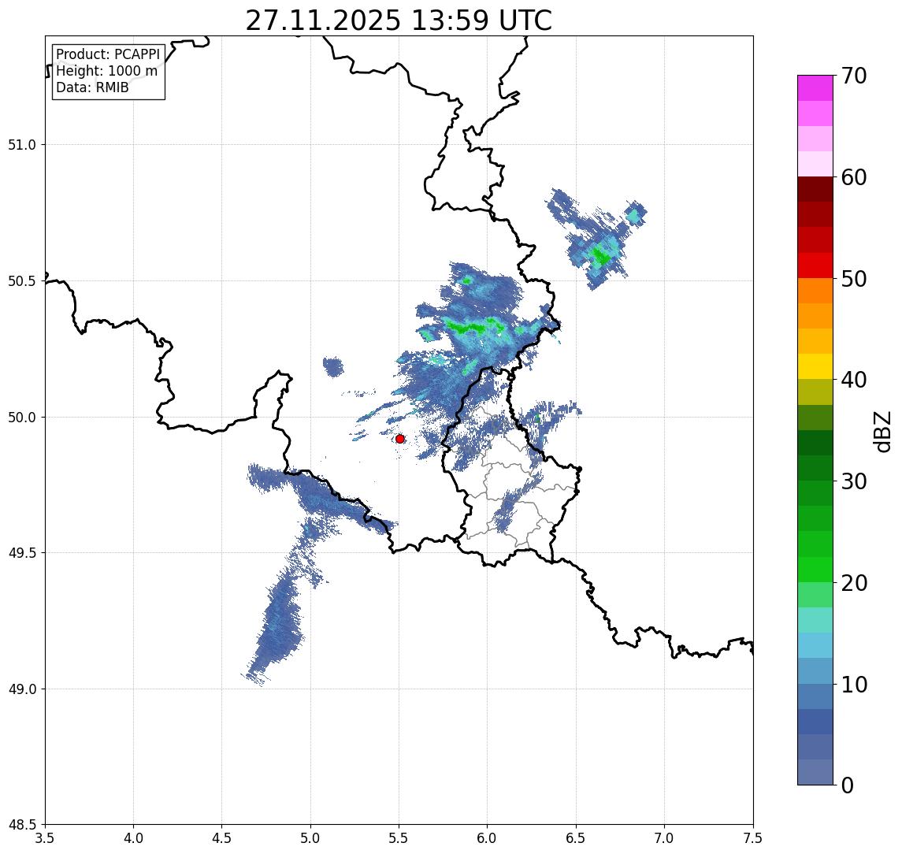Viewport: 902px width, 854px height.
Task: Click the colorbar tick label 20
Action: point(854,583)
